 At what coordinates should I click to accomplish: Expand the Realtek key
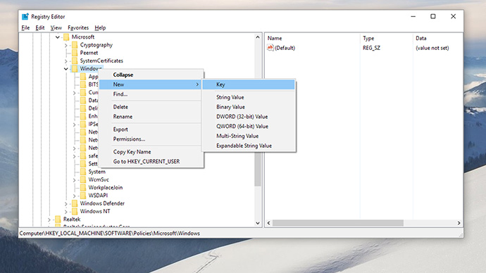pos(49,220)
